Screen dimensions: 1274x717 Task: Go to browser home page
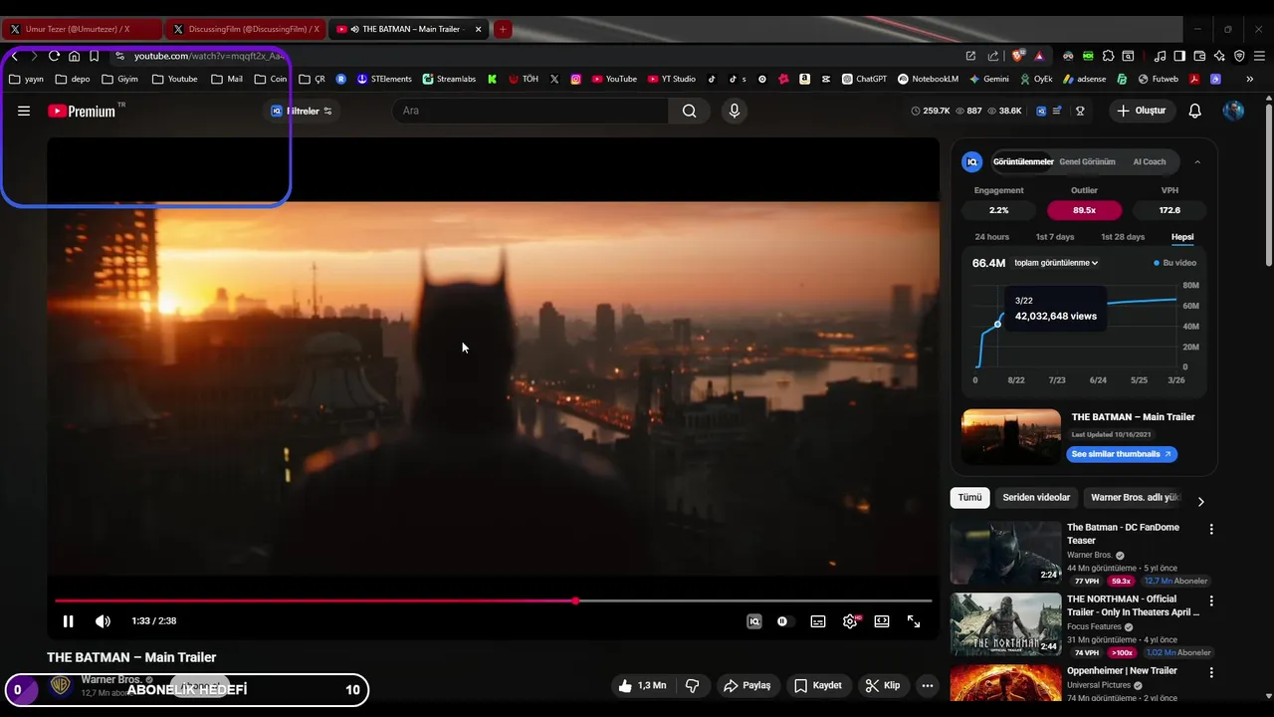pyautogui.click(x=74, y=56)
